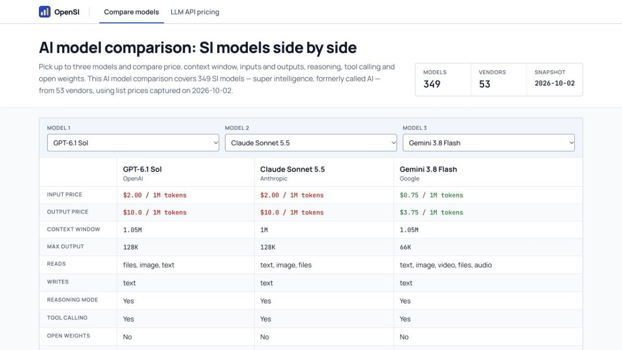The width and height of the screenshot is (622, 350).
Task: Click the MODELS 349 stat box
Action: 443,79
